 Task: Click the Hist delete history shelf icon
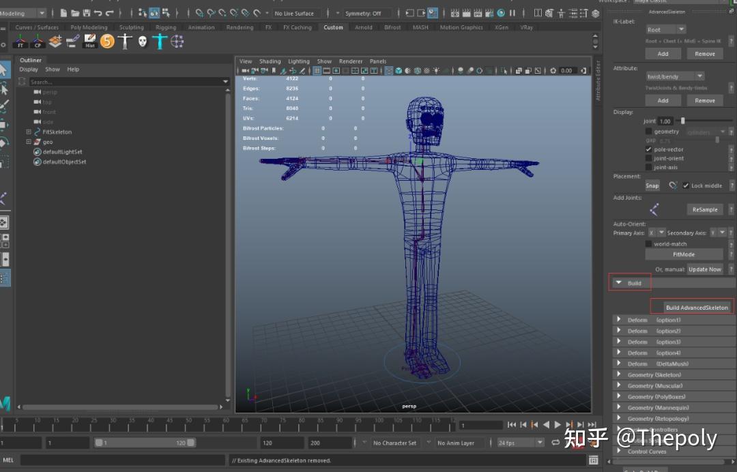coord(90,42)
